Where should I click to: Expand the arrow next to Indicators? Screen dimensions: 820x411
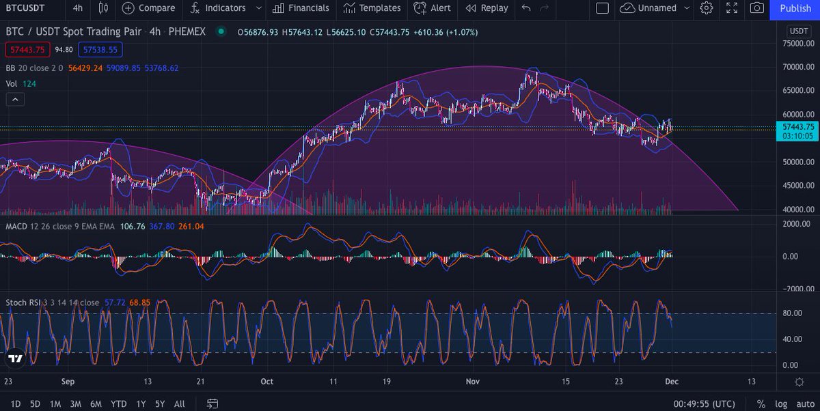[x=258, y=8]
